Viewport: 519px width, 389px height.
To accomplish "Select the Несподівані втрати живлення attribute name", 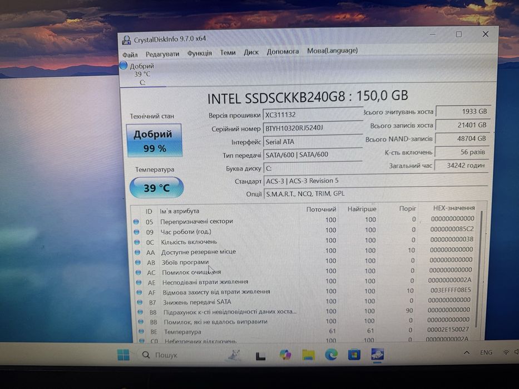I will (205, 282).
